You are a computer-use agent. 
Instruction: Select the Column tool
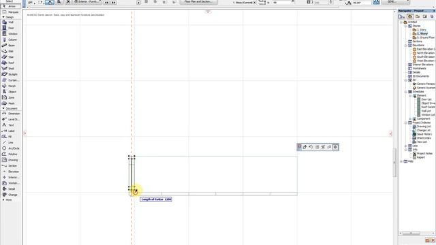tap(11, 39)
